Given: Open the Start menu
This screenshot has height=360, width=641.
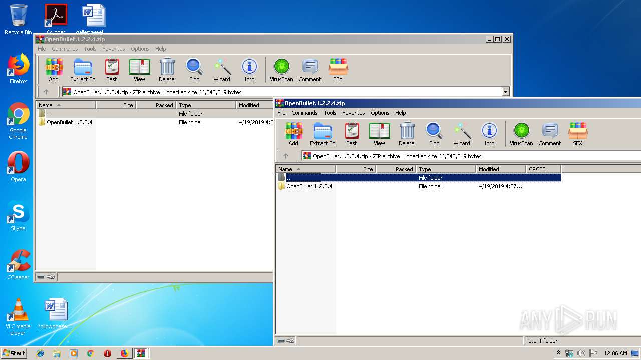Looking at the screenshot, I should tap(14, 353).
